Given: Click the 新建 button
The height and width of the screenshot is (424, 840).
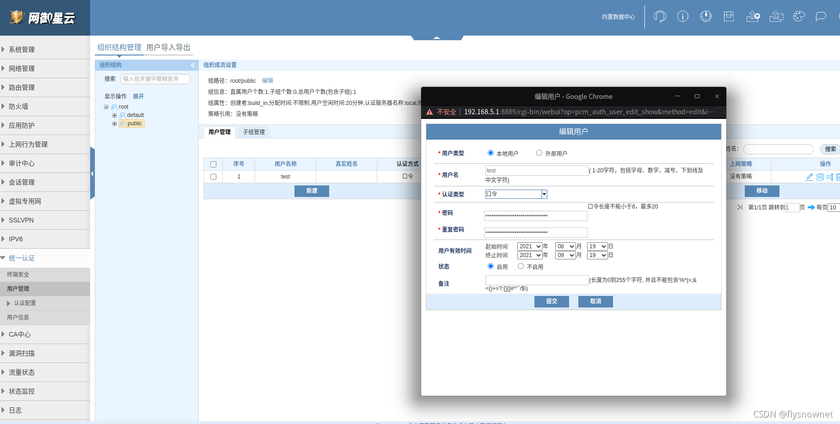Looking at the screenshot, I should (x=312, y=191).
